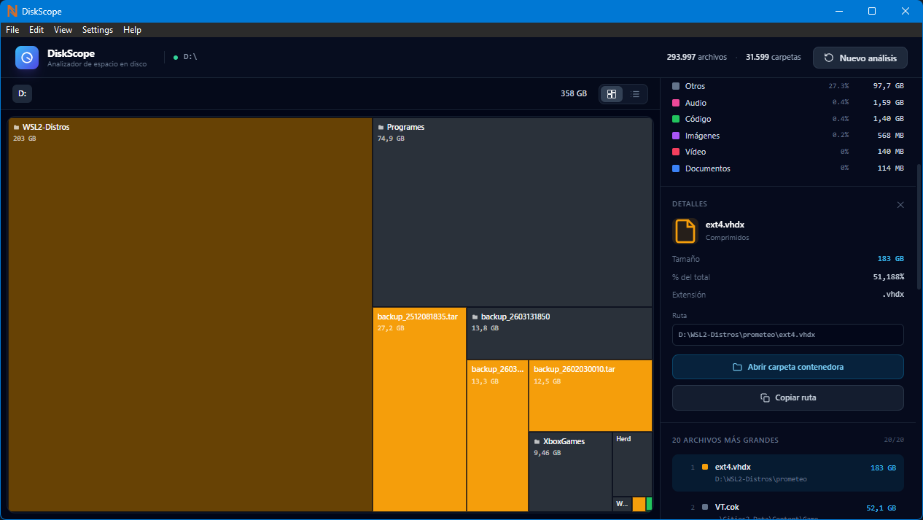Select the backup_2603131850 folder block

pyautogui.click(x=559, y=333)
